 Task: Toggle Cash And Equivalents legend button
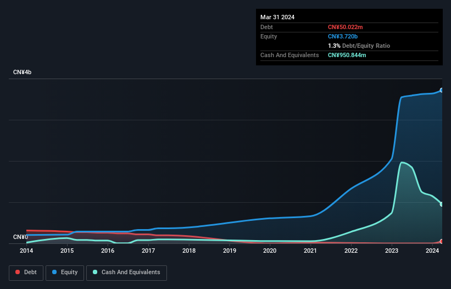126,273
